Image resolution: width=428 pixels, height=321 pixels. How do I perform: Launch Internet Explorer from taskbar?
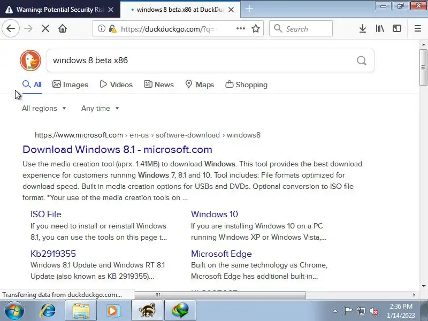[x=48, y=311]
